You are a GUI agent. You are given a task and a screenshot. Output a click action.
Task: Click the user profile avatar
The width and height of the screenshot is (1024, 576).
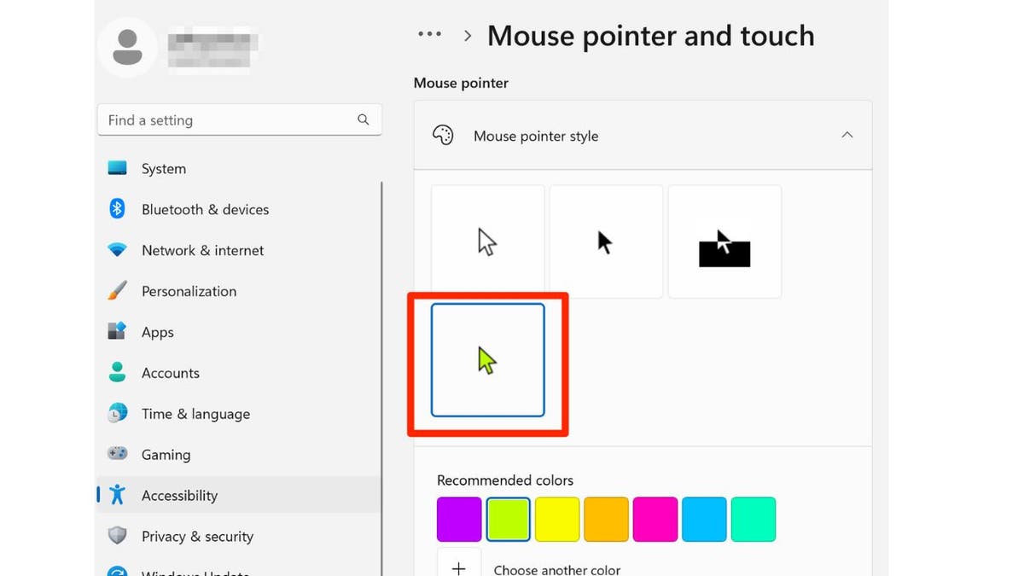pos(128,47)
